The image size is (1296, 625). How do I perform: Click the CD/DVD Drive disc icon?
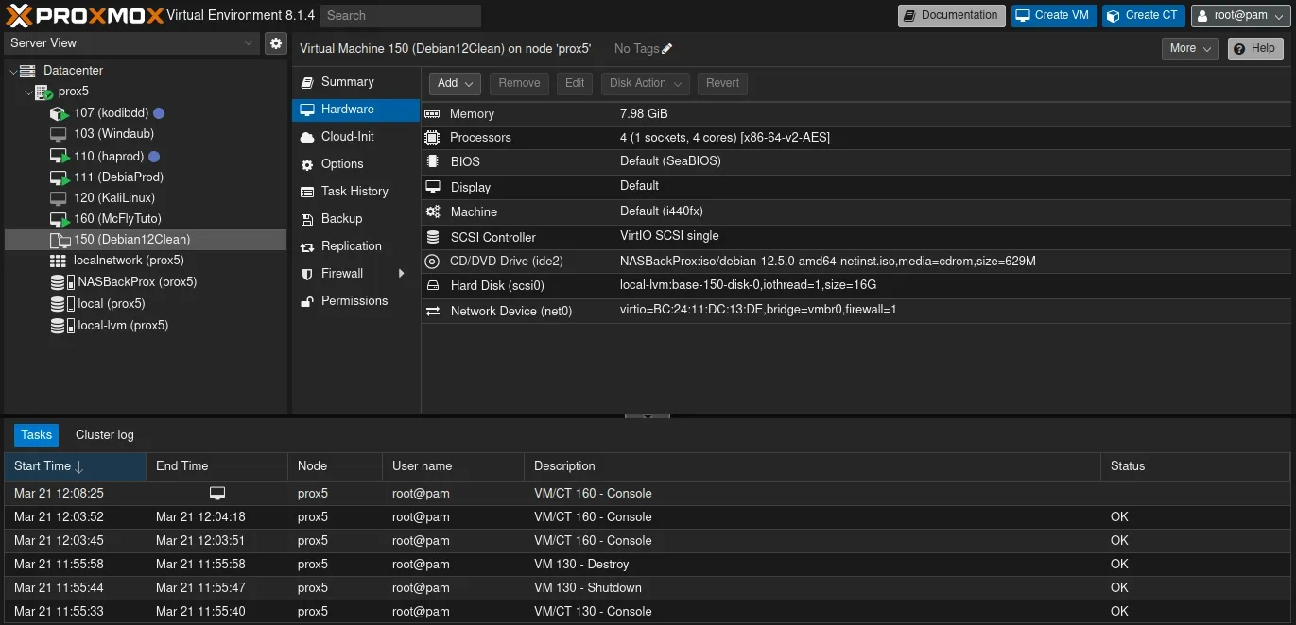tap(433, 262)
